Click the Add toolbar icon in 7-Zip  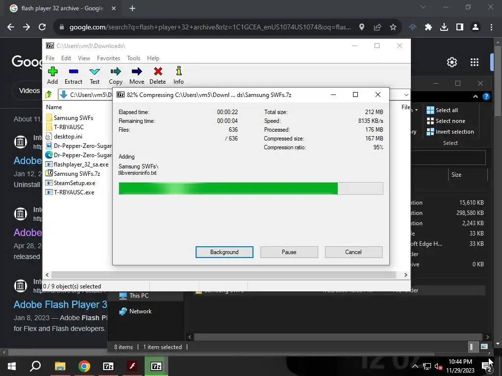(52, 75)
